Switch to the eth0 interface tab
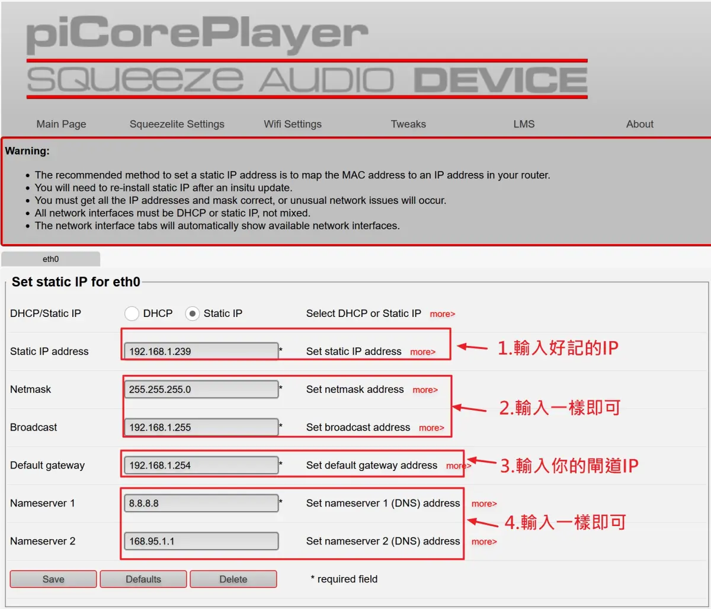Viewport: 711px width, 609px height. click(51, 259)
